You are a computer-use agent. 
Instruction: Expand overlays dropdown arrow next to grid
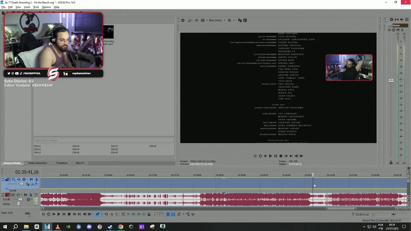click(x=234, y=20)
